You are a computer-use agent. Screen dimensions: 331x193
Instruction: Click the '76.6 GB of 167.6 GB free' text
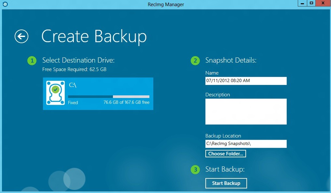tap(126, 103)
